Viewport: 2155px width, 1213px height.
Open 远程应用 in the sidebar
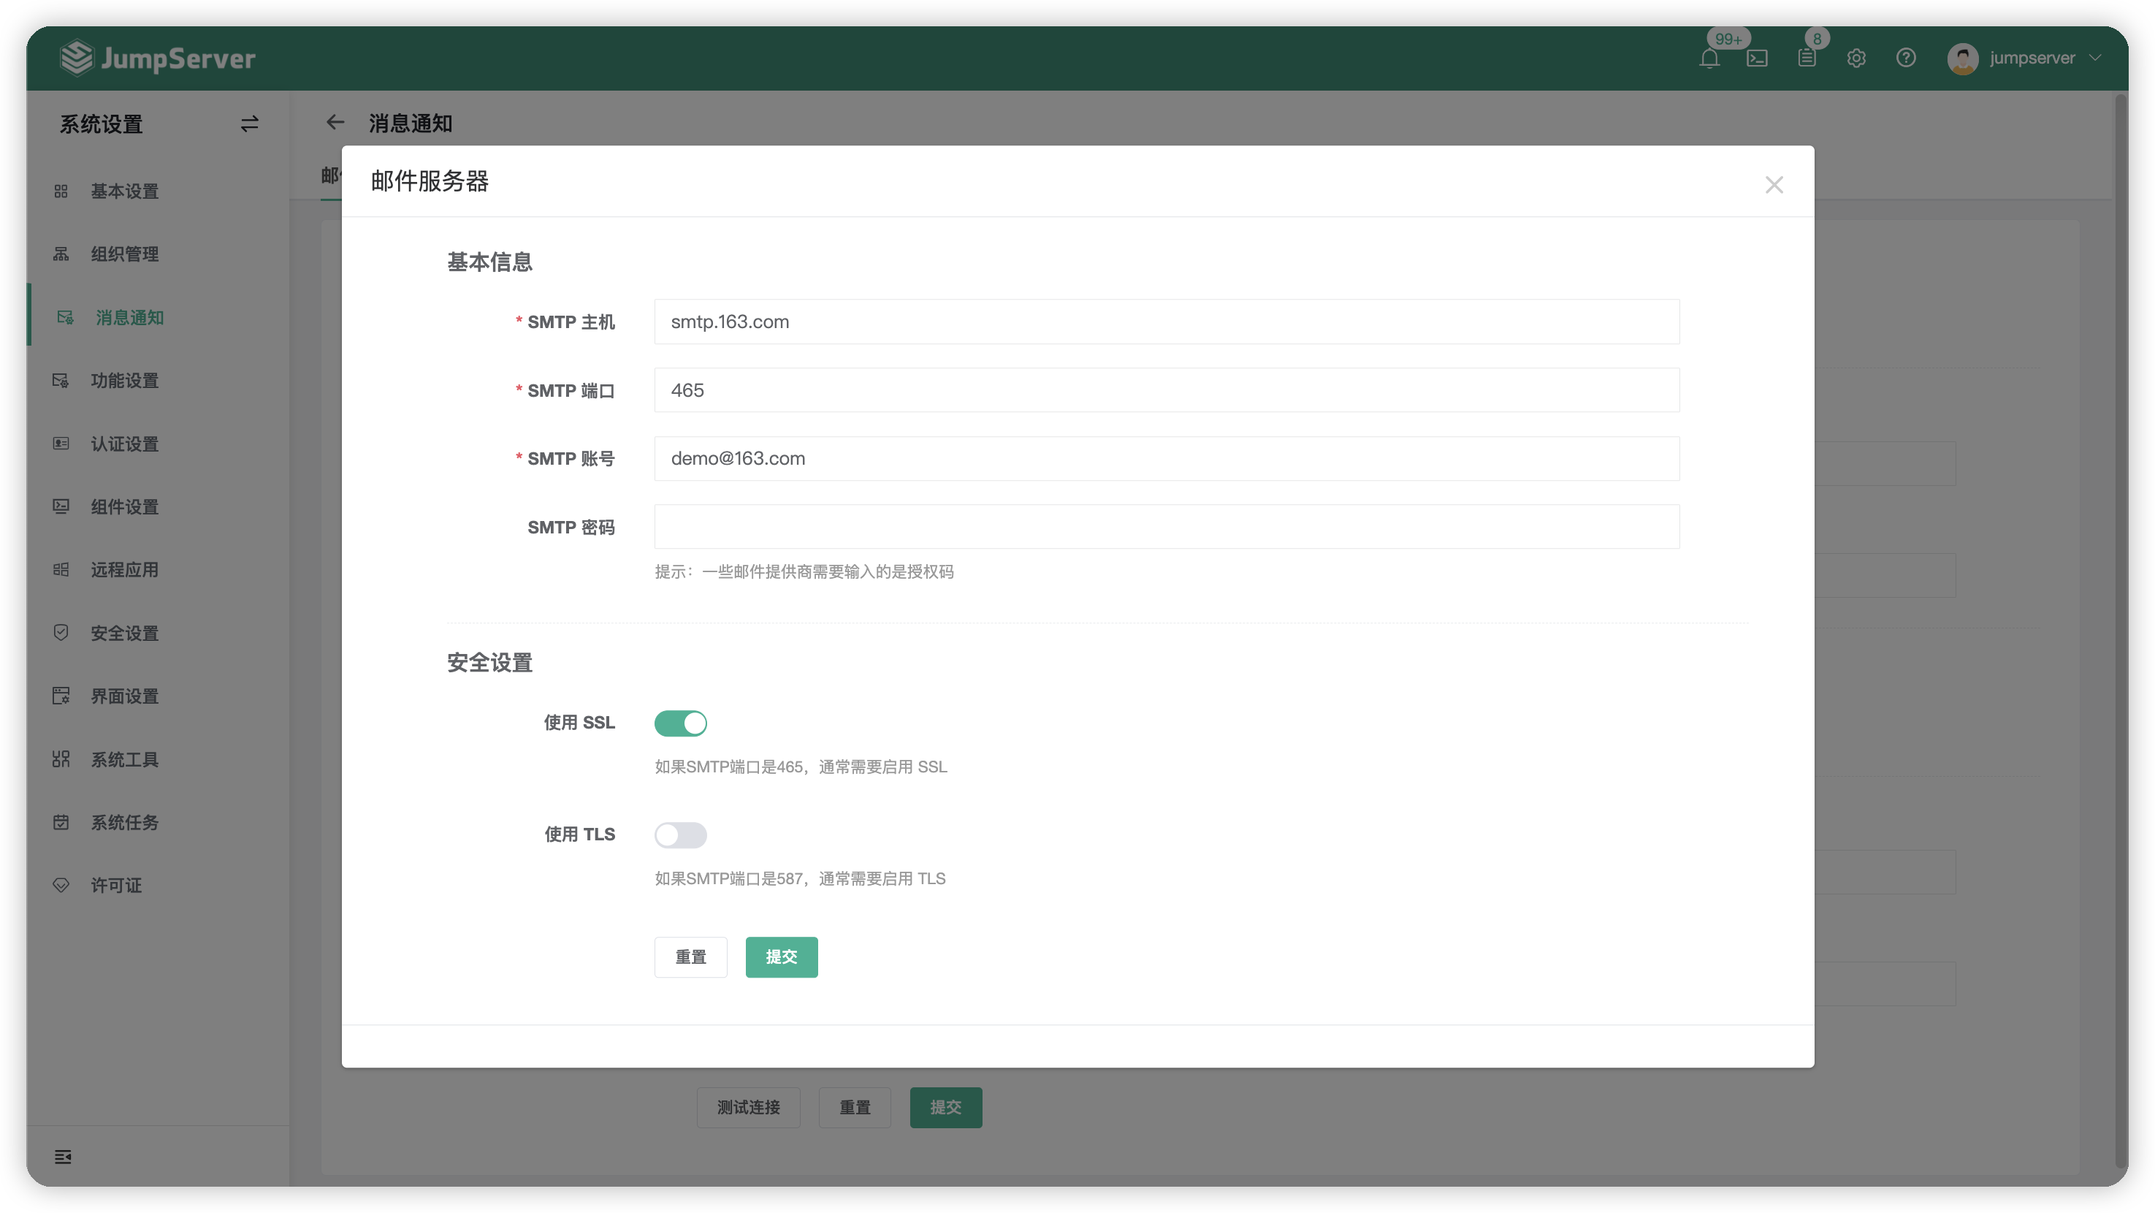coord(158,570)
